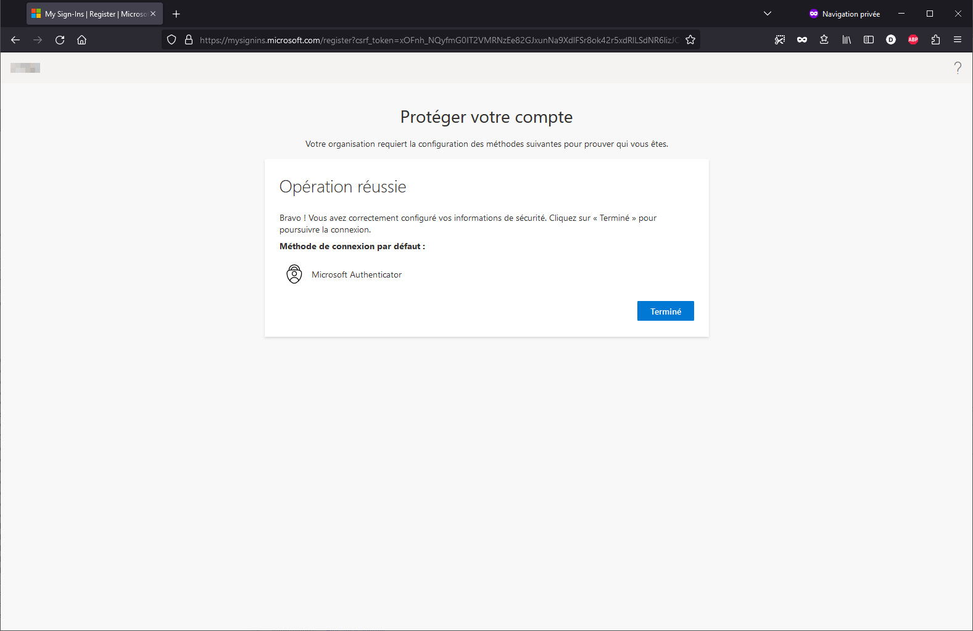Open the Library panel
Screen dimensions: 973x631
point(847,40)
